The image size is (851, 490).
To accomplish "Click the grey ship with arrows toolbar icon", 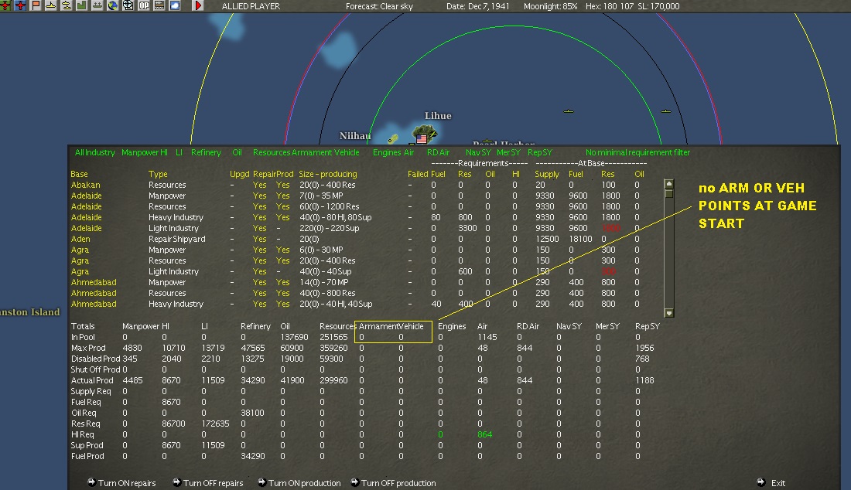I will point(97,5).
